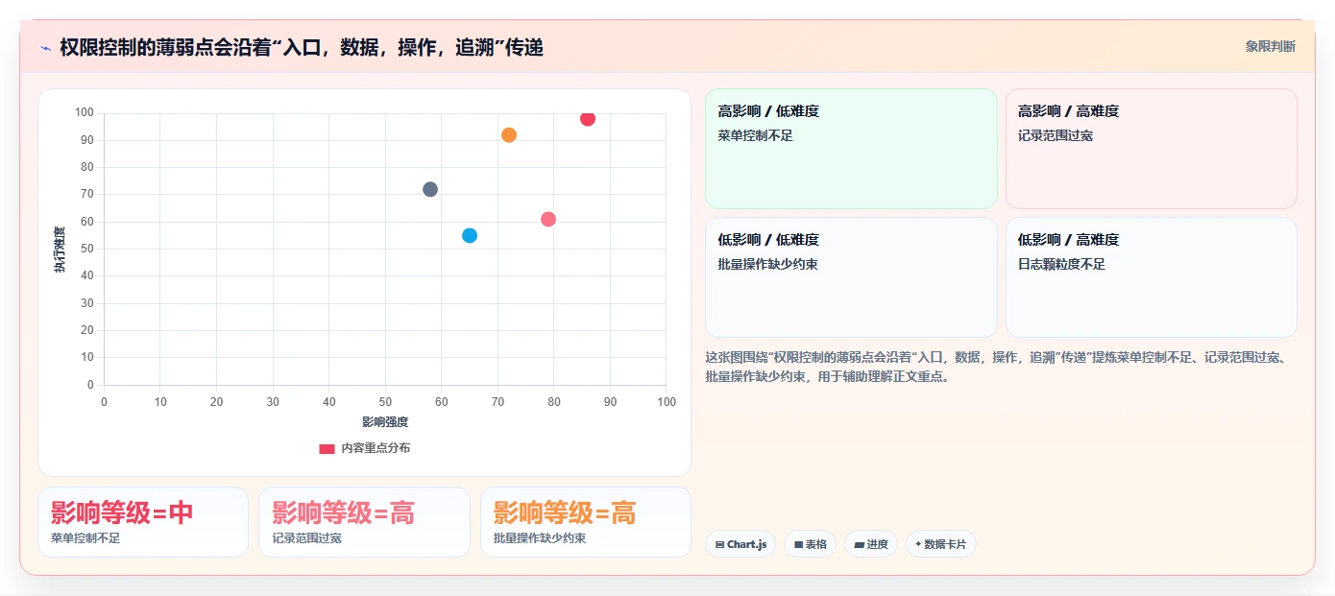1335x596 pixels.
Task: Click 记录范围过宽 in the 高影响 / 高难度 card
Action: coord(1056,135)
